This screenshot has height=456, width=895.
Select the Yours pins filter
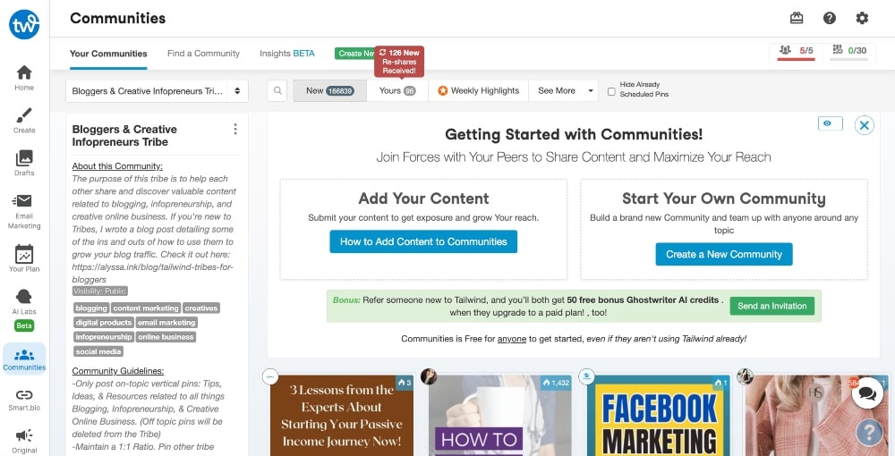click(397, 90)
